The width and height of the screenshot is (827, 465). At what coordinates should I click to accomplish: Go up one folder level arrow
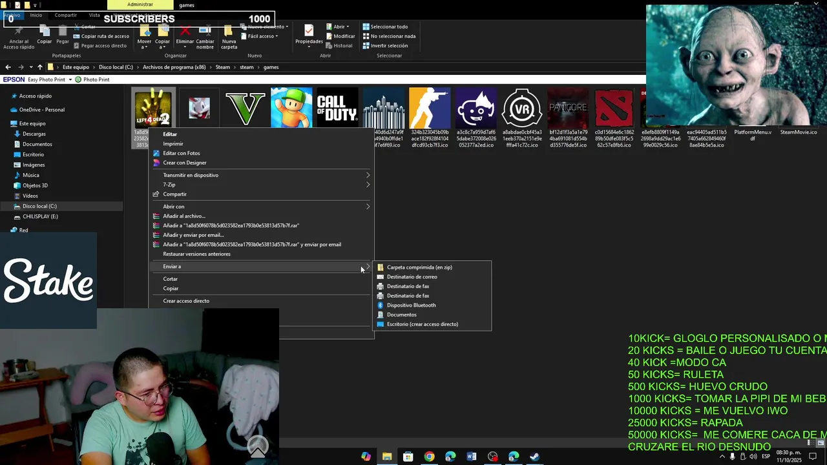(x=40, y=67)
